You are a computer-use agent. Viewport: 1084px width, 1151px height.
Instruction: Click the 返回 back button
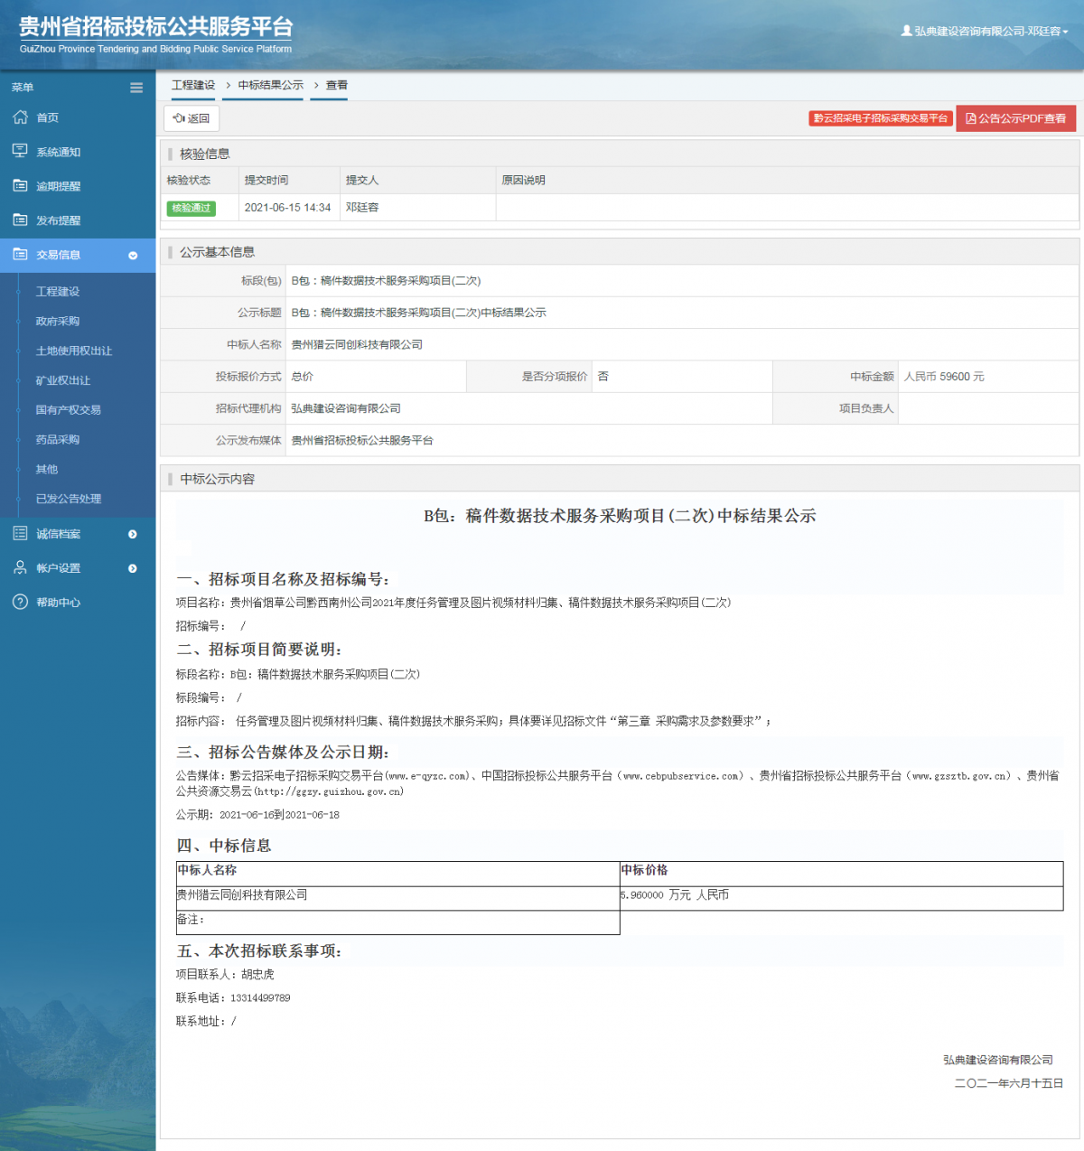point(192,118)
